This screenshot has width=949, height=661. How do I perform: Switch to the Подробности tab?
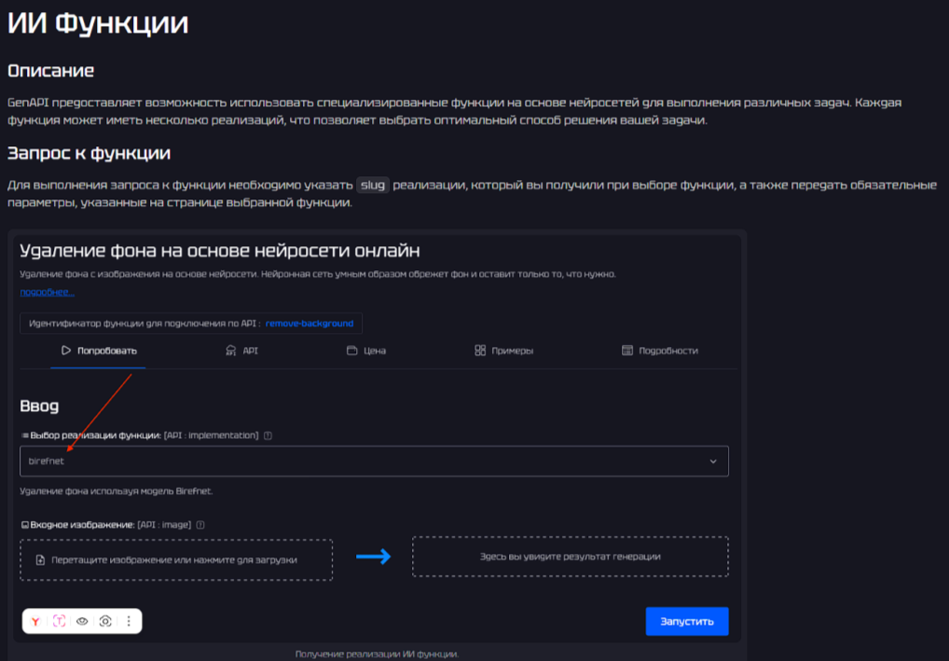659,351
